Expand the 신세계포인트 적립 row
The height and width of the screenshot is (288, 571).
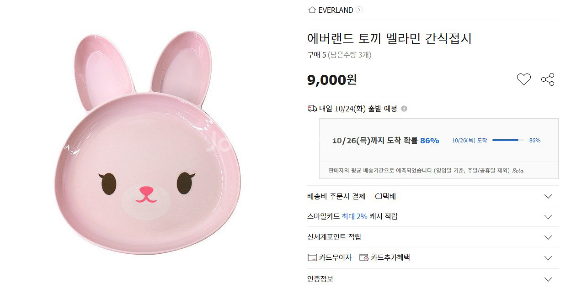click(x=548, y=237)
